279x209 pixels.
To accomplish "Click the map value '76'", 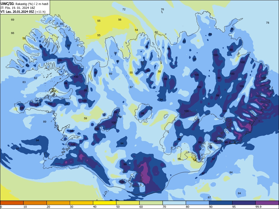I will (162, 9).
